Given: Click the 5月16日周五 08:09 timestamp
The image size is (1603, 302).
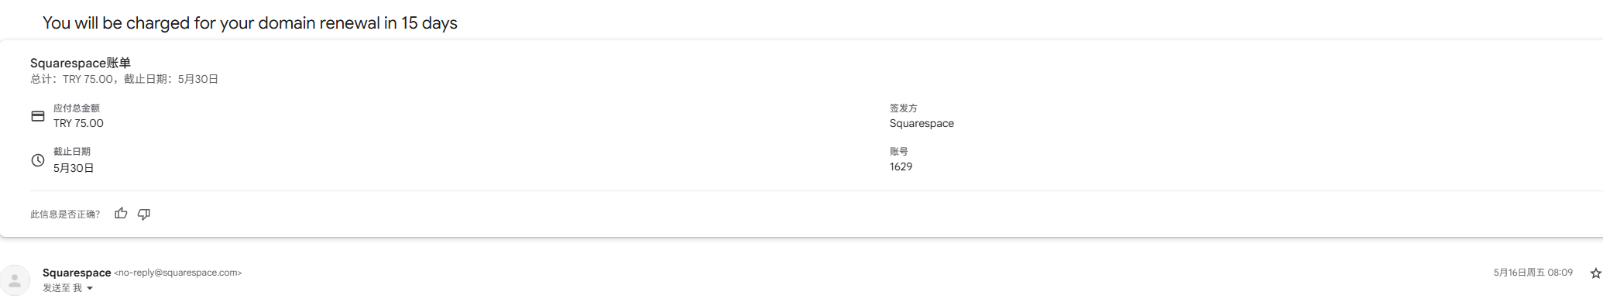Looking at the screenshot, I should (1533, 273).
